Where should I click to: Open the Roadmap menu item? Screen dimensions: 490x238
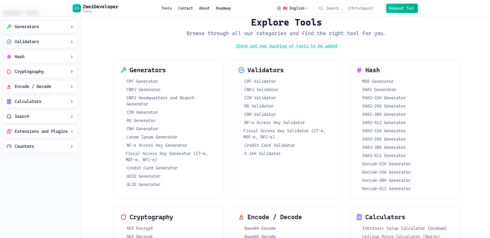coord(223,8)
